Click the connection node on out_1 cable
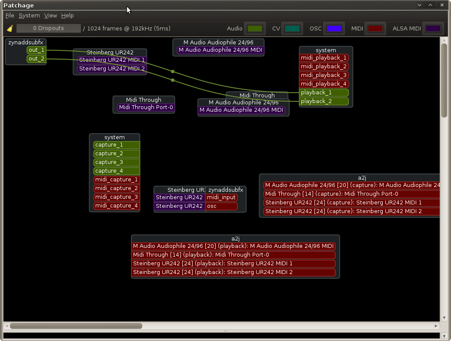 tap(173, 71)
